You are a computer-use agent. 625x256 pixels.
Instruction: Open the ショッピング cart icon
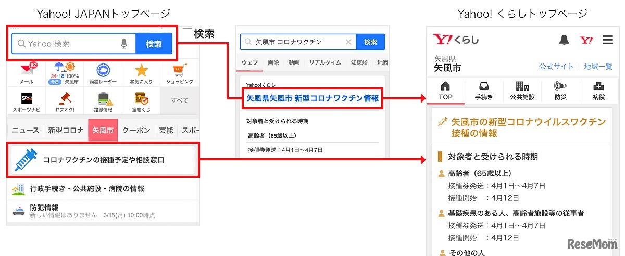coord(180,73)
